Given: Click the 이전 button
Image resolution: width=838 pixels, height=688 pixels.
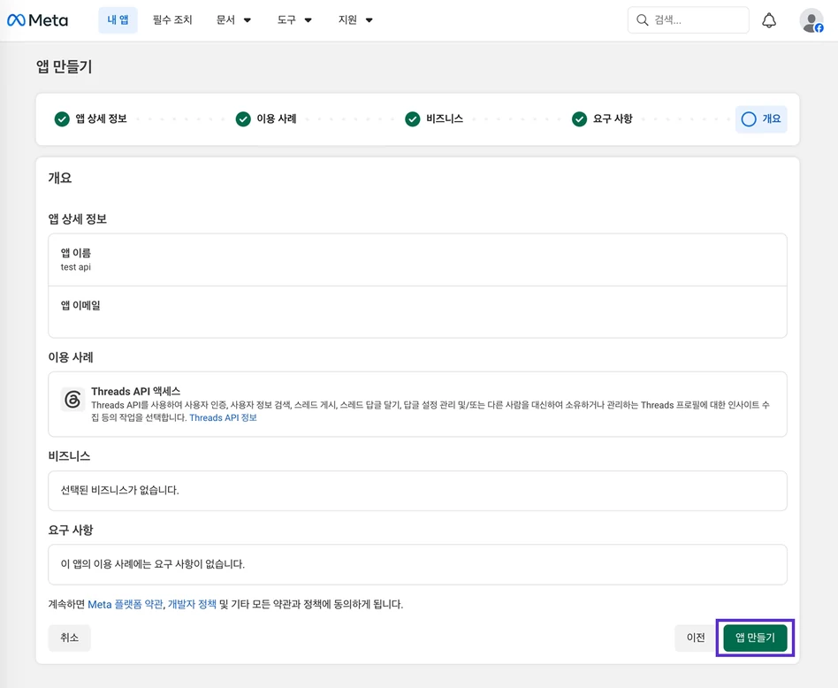Looking at the screenshot, I should pyautogui.click(x=696, y=638).
